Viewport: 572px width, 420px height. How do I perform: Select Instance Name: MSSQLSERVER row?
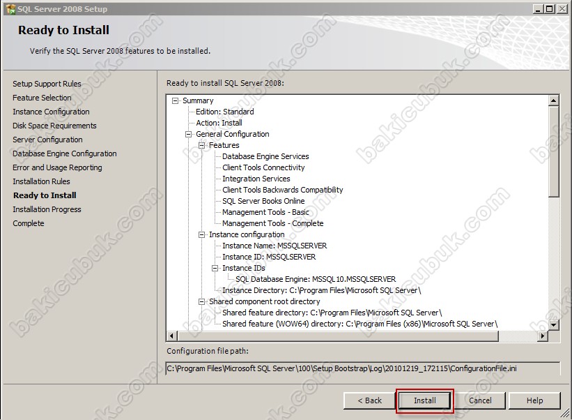coord(275,246)
